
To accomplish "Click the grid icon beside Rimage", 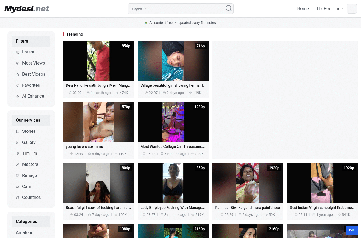I will click(18, 176).
